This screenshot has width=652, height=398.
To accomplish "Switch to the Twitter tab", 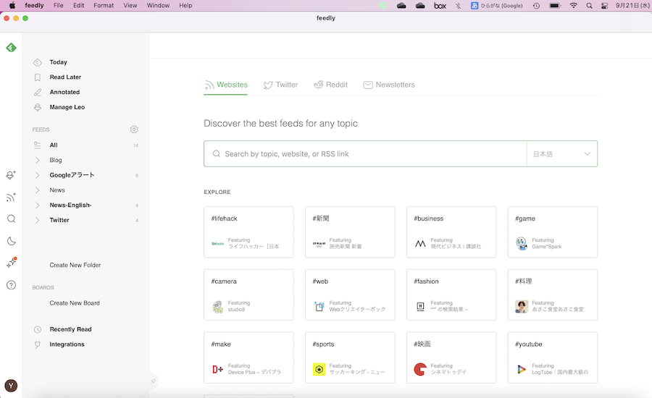I will click(x=280, y=85).
